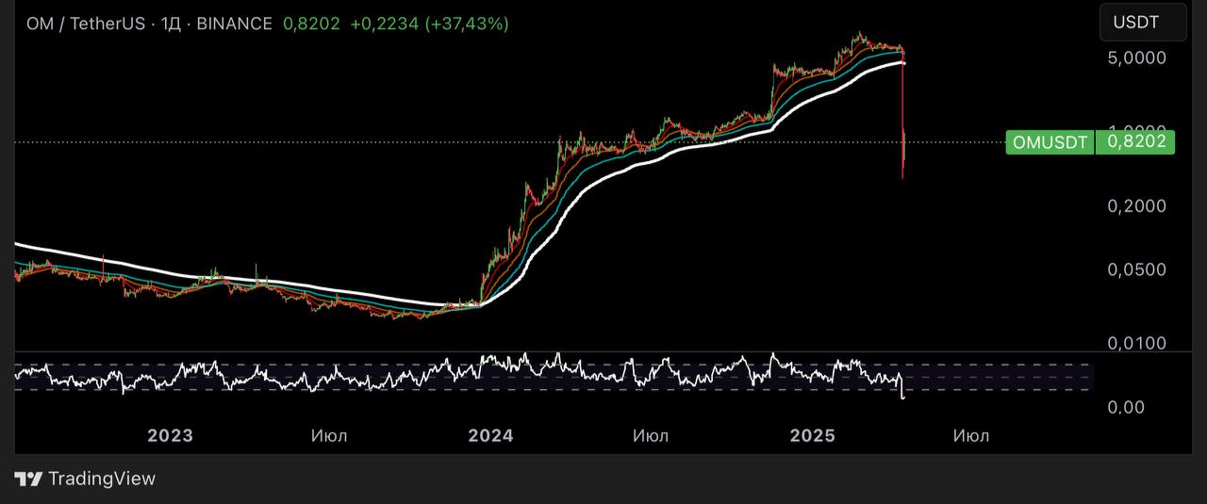
Task: Click the Июл label between 2024 and 2025
Action: [x=651, y=435]
